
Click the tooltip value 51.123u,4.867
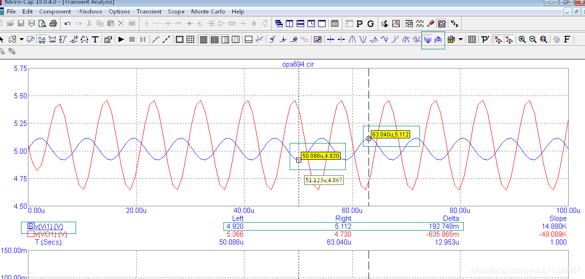324,180
